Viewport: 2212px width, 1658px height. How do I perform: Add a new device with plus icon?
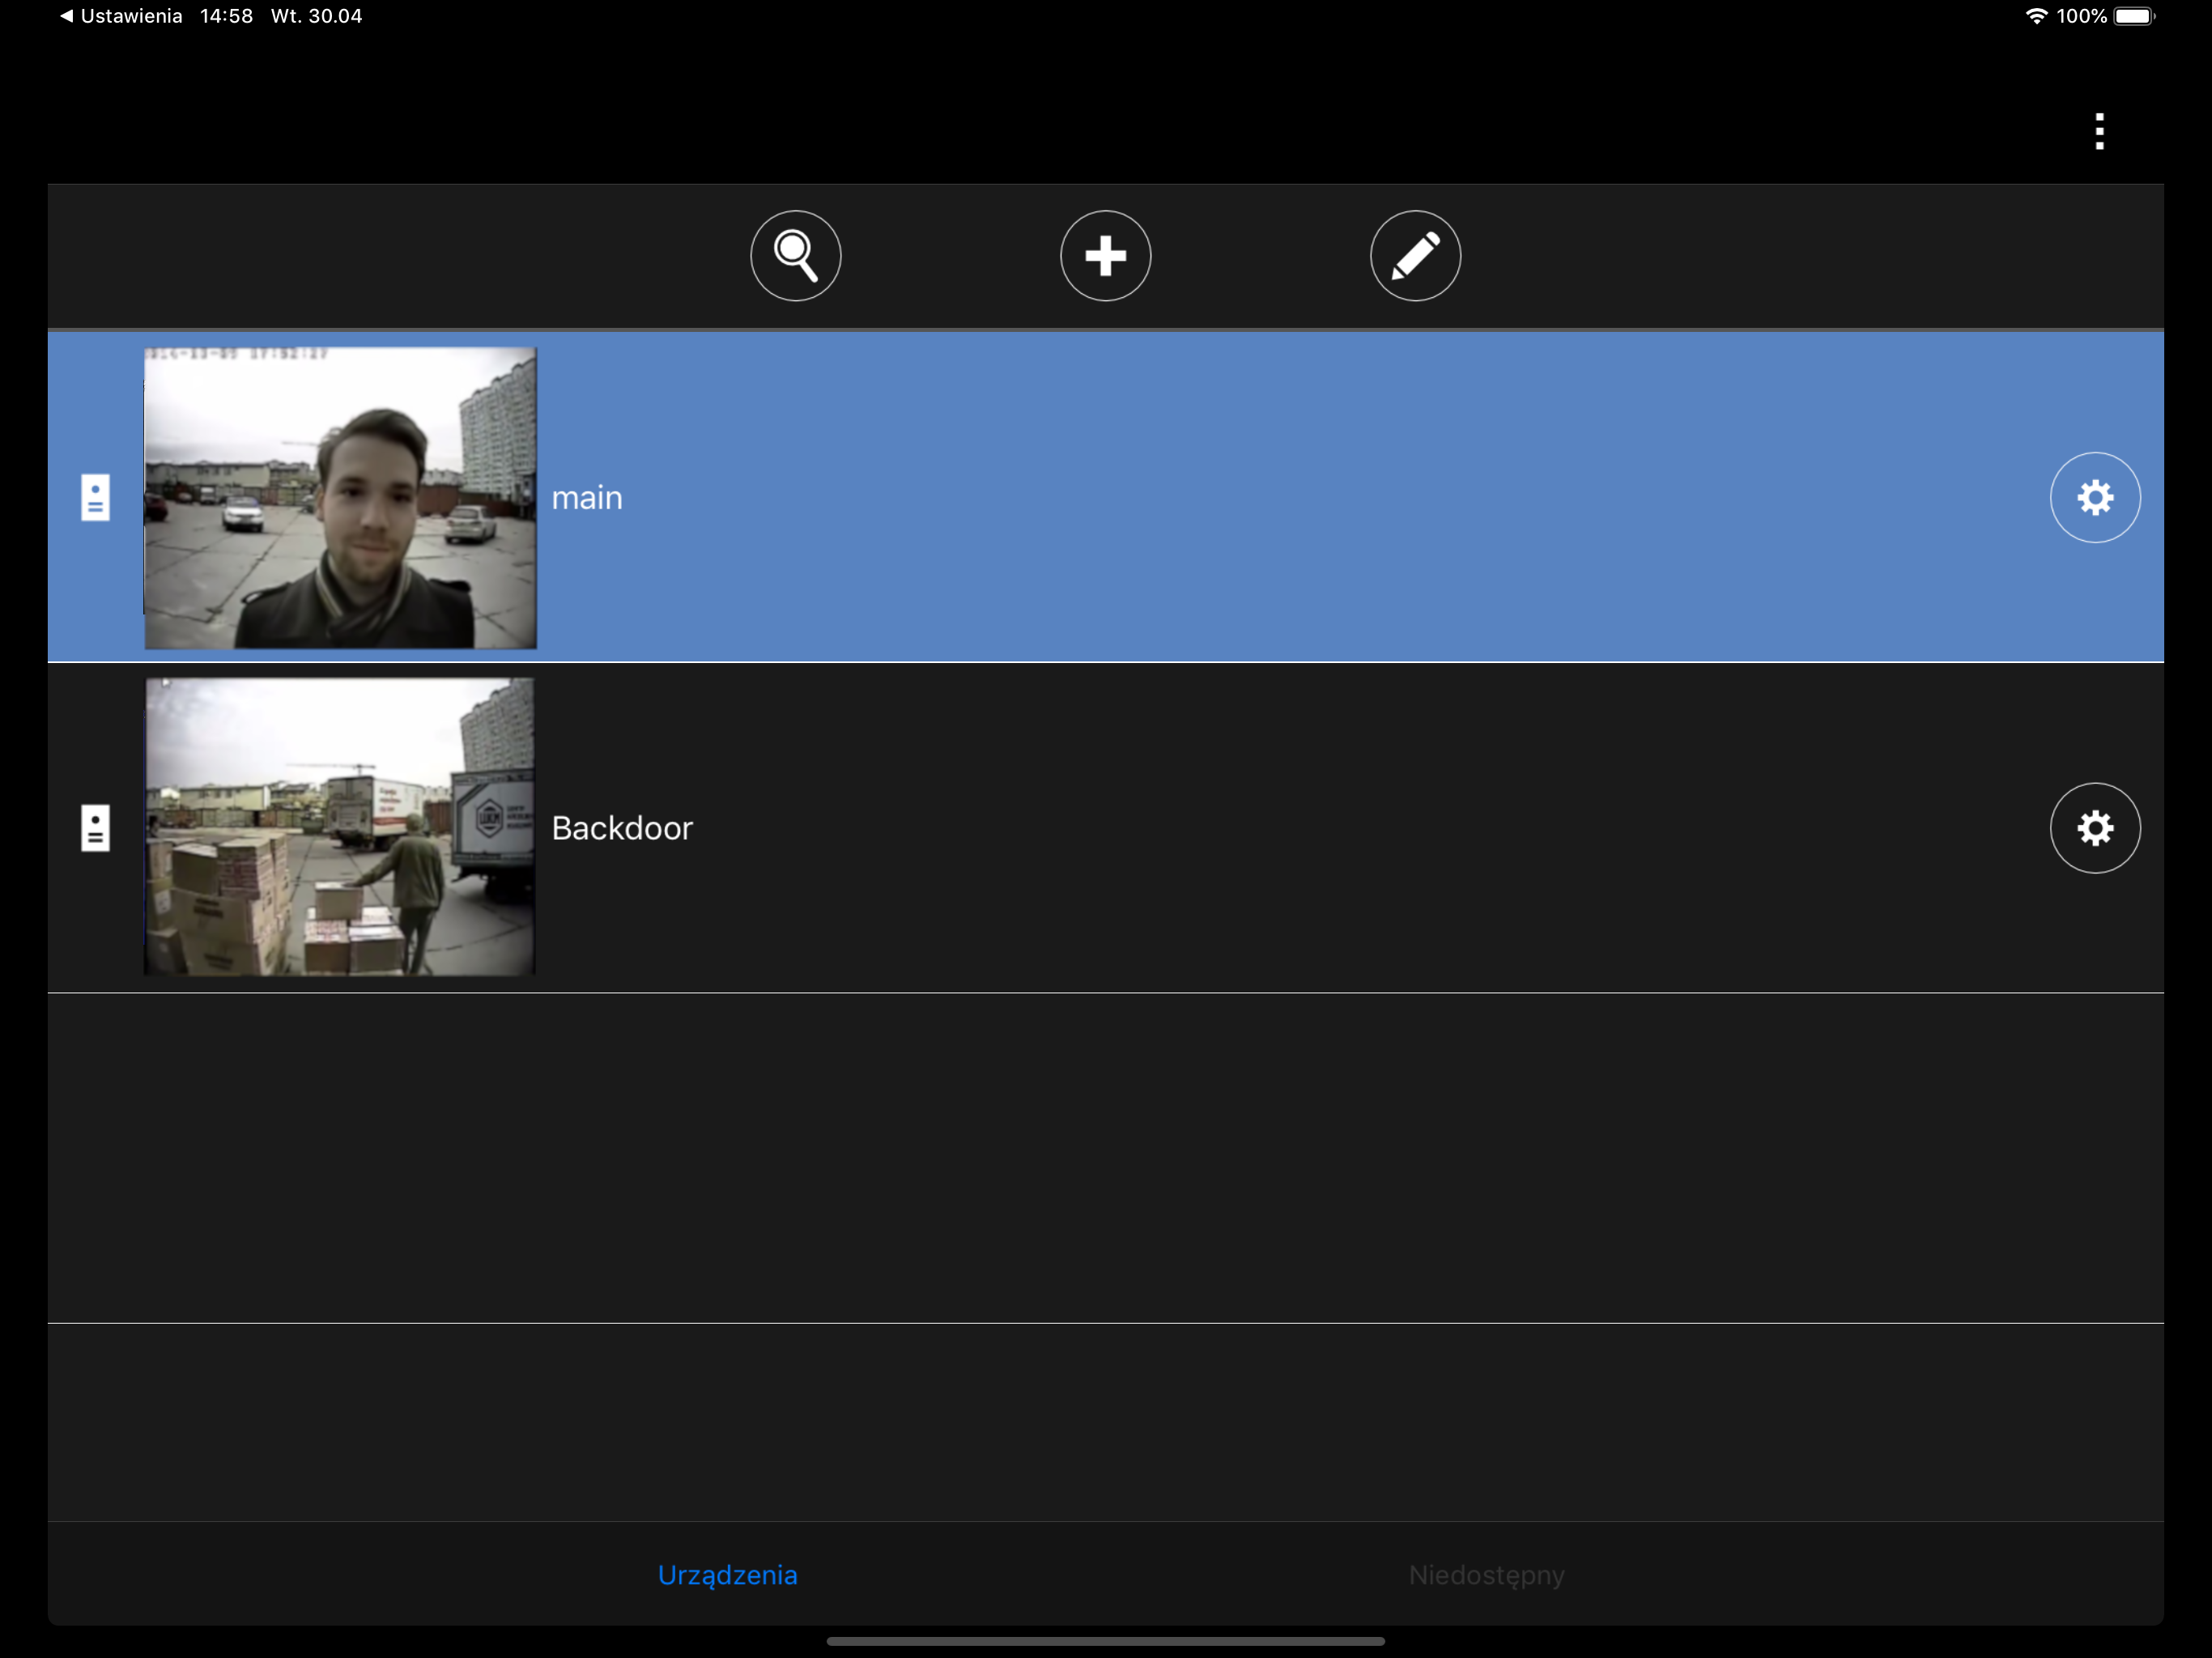click(1105, 256)
